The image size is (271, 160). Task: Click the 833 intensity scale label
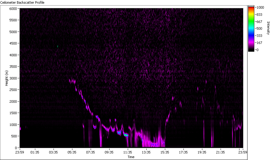(259, 15)
